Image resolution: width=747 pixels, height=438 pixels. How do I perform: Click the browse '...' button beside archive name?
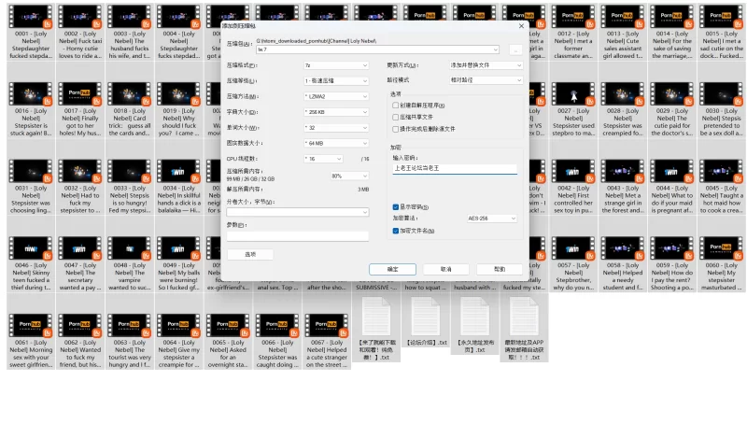pyautogui.click(x=515, y=49)
